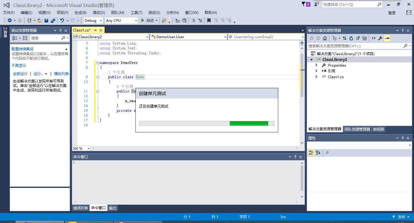Open the 工具(T) menu
Image resolution: width=414 pixels, height=223 pixels.
pyautogui.click(x=136, y=12)
